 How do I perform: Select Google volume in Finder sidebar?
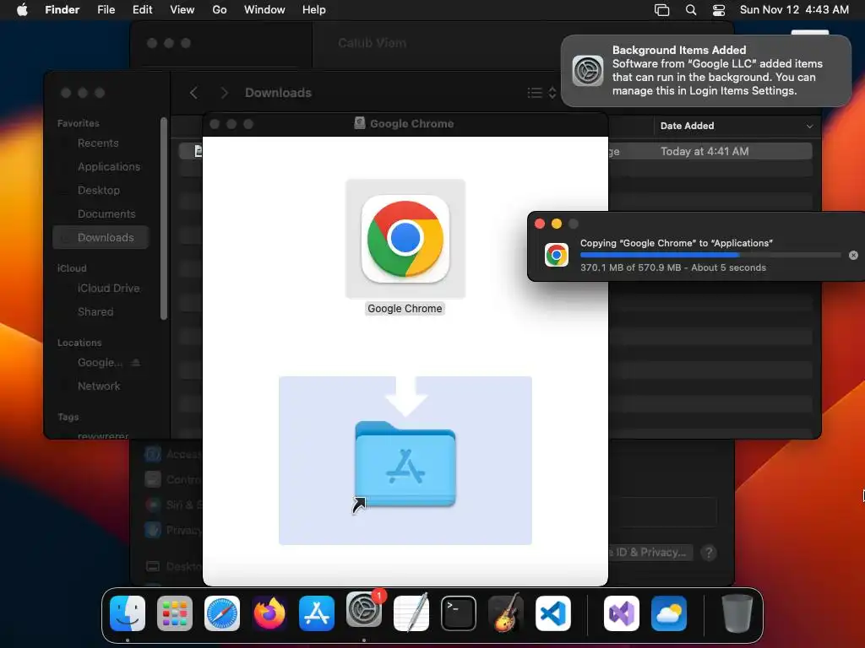click(x=100, y=363)
